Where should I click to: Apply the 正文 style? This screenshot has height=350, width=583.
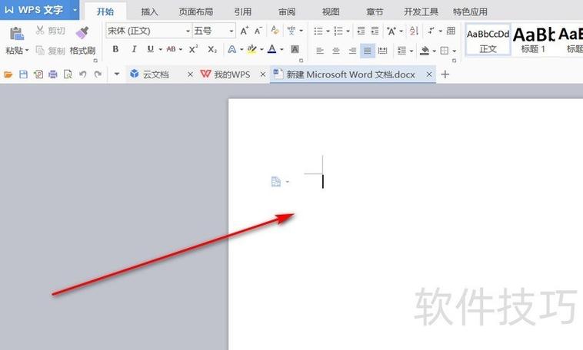click(488, 40)
